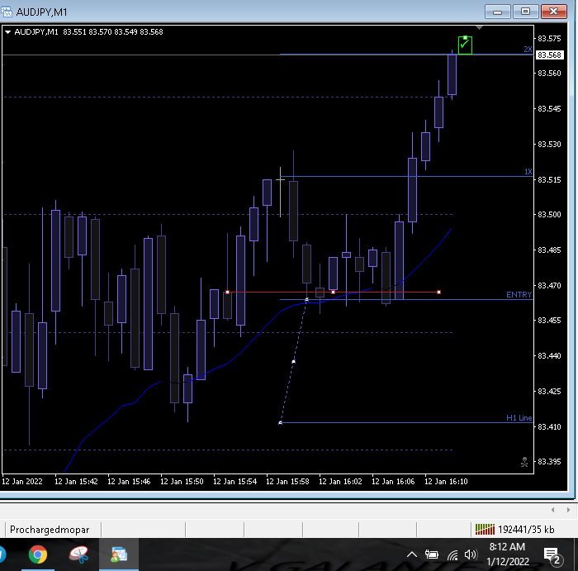Screen dimensions: 578x571
Task: Click the 83.500 price axis label
Action: pyautogui.click(x=549, y=214)
